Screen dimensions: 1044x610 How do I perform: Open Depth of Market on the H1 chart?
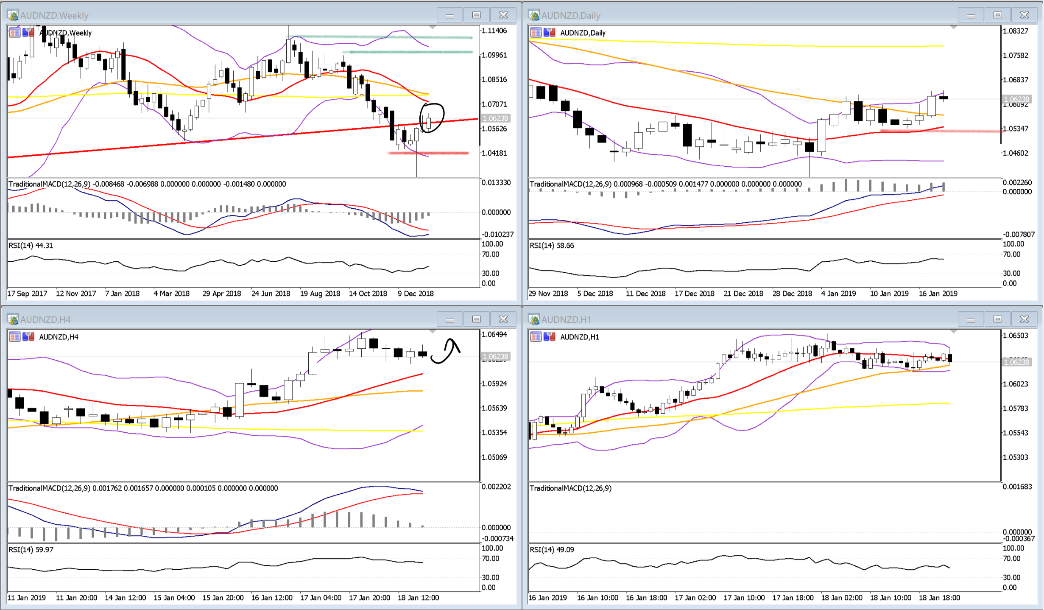click(x=536, y=336)
